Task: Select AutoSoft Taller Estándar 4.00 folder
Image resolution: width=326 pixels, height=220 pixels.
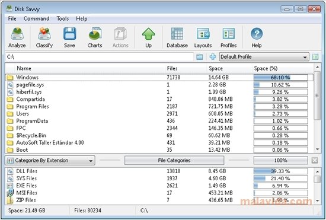Action: [x=159, y=143]
